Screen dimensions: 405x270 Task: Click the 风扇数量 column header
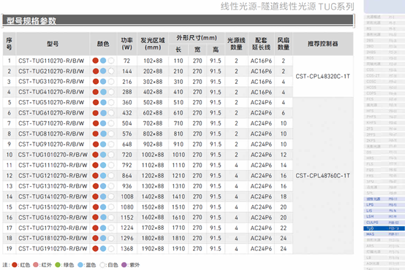[x=284, y=44]
